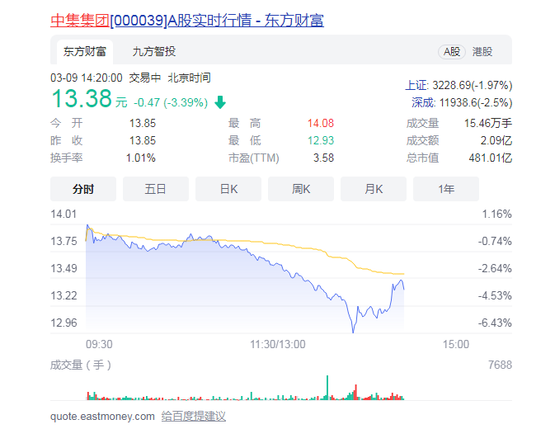Switch chart to 五日 view

[156, 189]
